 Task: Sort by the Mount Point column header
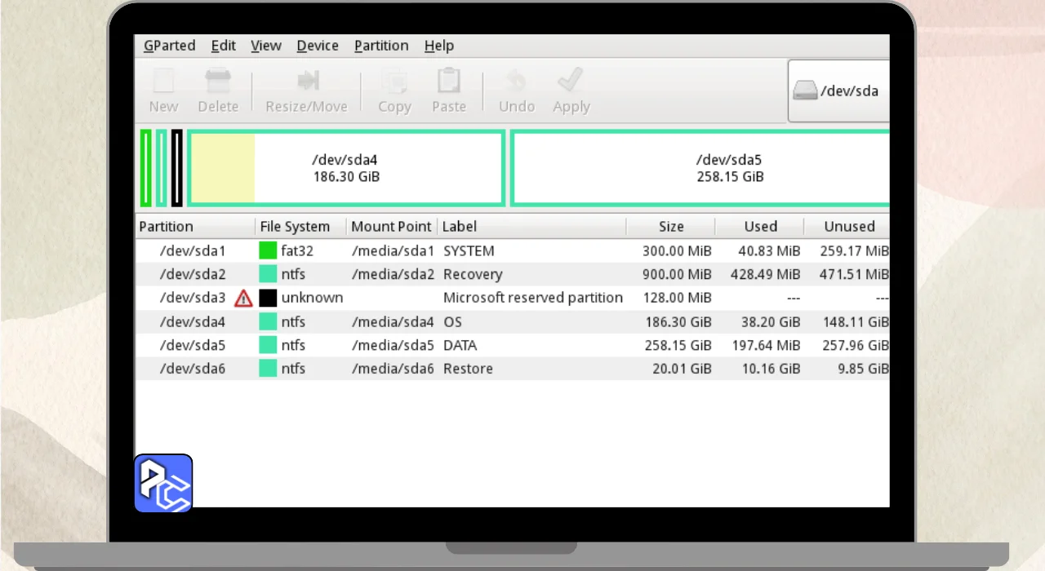tap(392, 227)
